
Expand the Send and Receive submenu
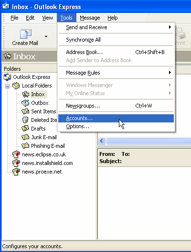click(116, 27)
